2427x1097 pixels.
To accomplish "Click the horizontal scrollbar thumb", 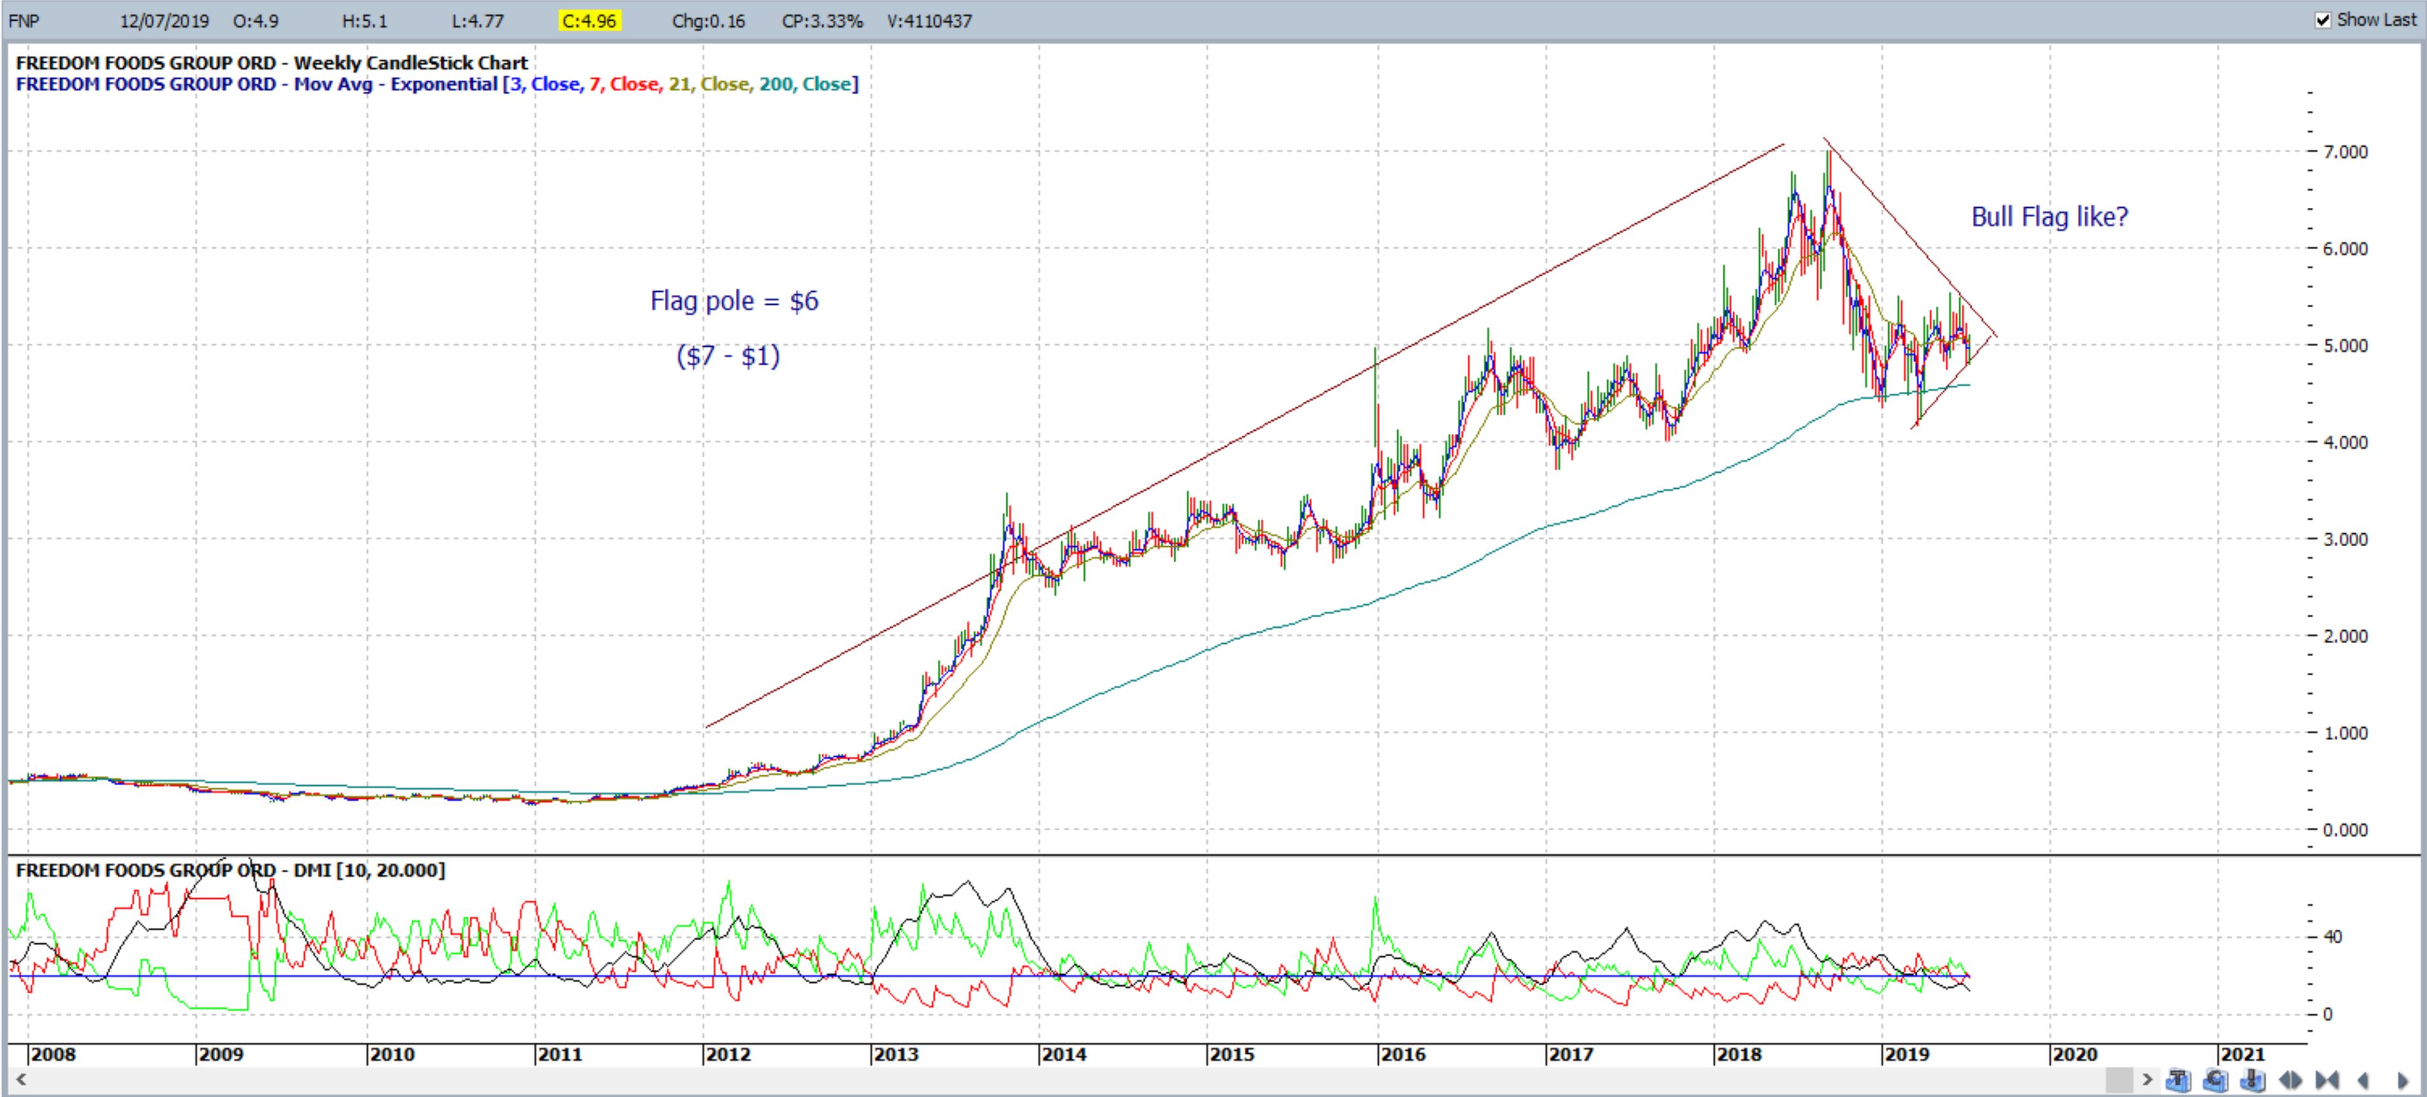I will [x=2120, y=1080].
